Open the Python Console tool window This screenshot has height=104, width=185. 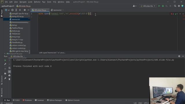[73, 100]
